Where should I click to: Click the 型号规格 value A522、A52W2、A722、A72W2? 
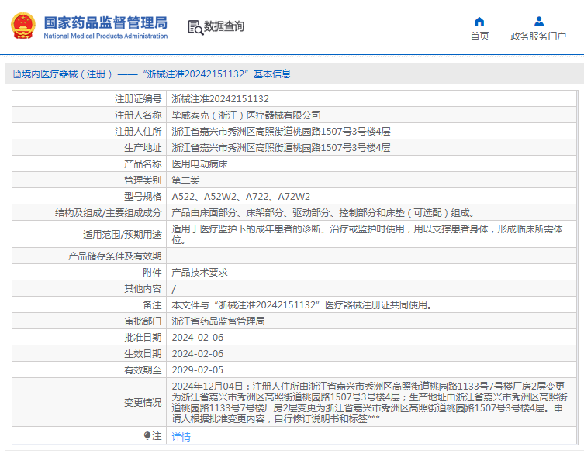coord(240,197)
